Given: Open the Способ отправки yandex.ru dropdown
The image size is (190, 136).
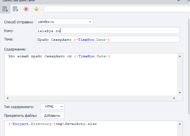Looking at the screenshot, I should [64, 22].
